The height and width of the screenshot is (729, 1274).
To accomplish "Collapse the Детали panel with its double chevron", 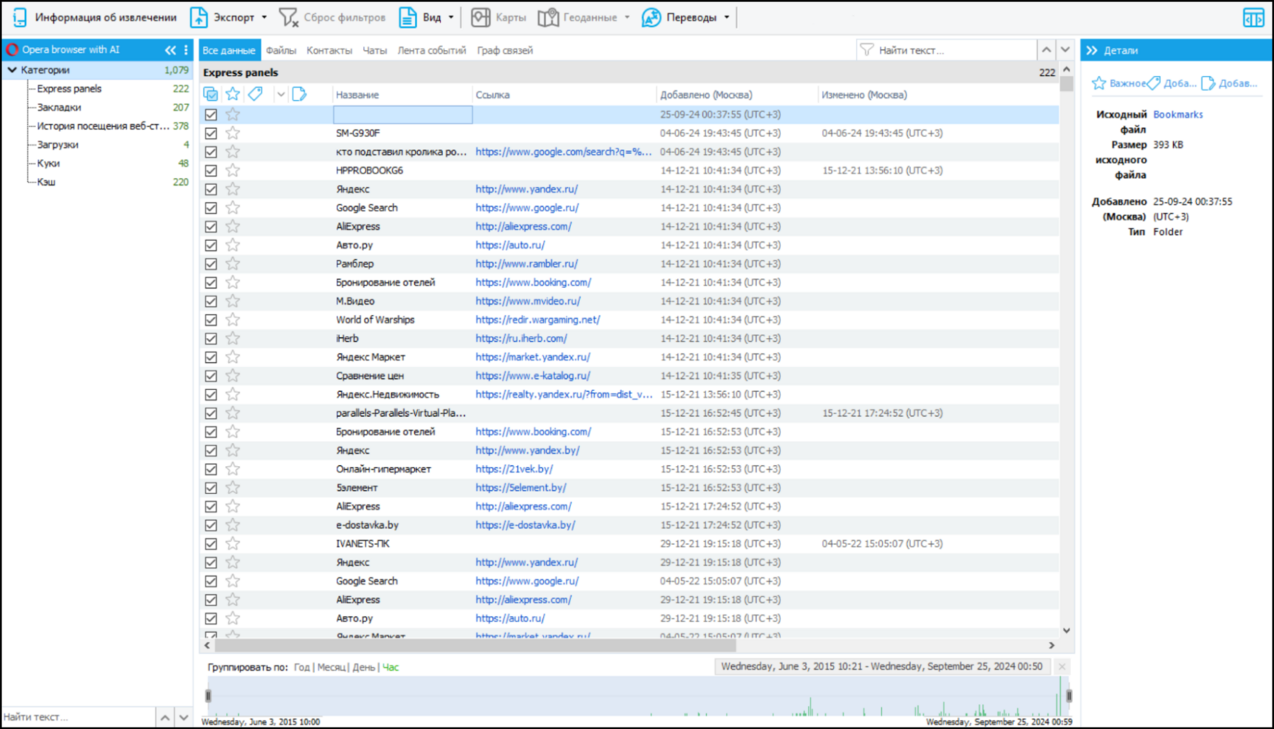I will pos(1091,51).
